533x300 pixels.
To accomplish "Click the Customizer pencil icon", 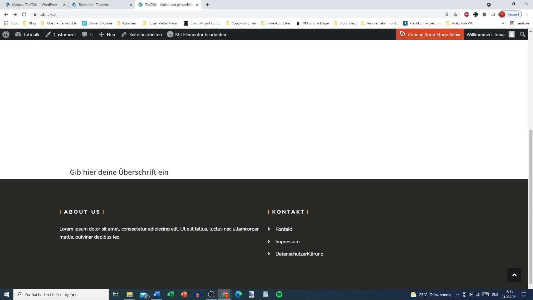I will [47, 34].
